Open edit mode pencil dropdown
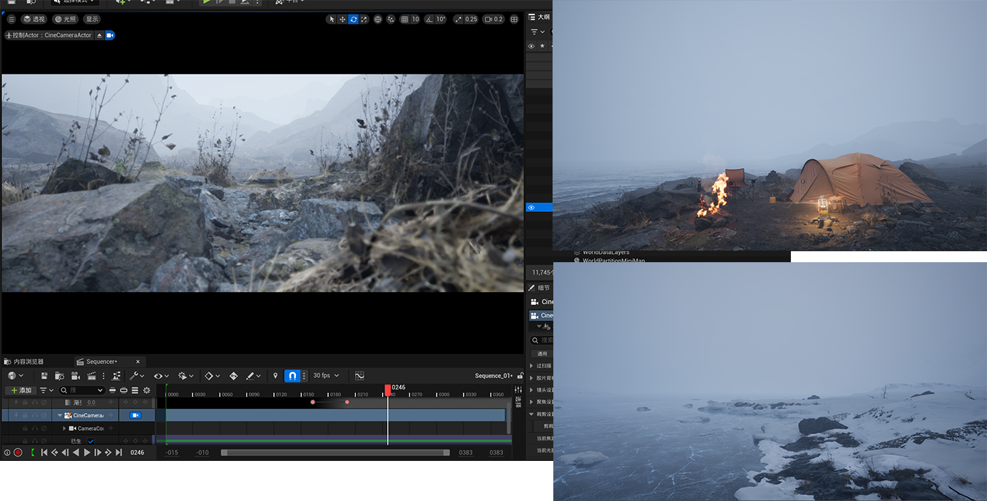This screenshot has height=501, width=987. (x=254, y=376)
